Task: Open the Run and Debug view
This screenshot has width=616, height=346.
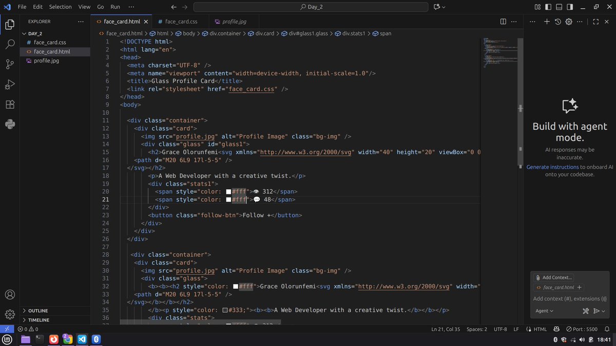Action: click(x=10, y=84)
